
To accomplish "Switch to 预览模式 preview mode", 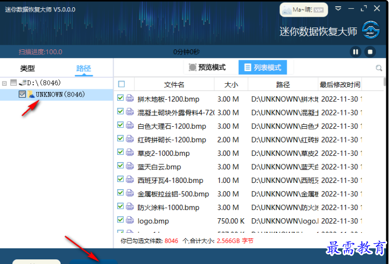I will (207, 67).
